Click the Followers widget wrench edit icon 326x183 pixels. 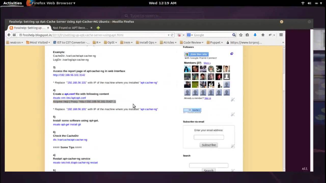[x=233, y=100]
